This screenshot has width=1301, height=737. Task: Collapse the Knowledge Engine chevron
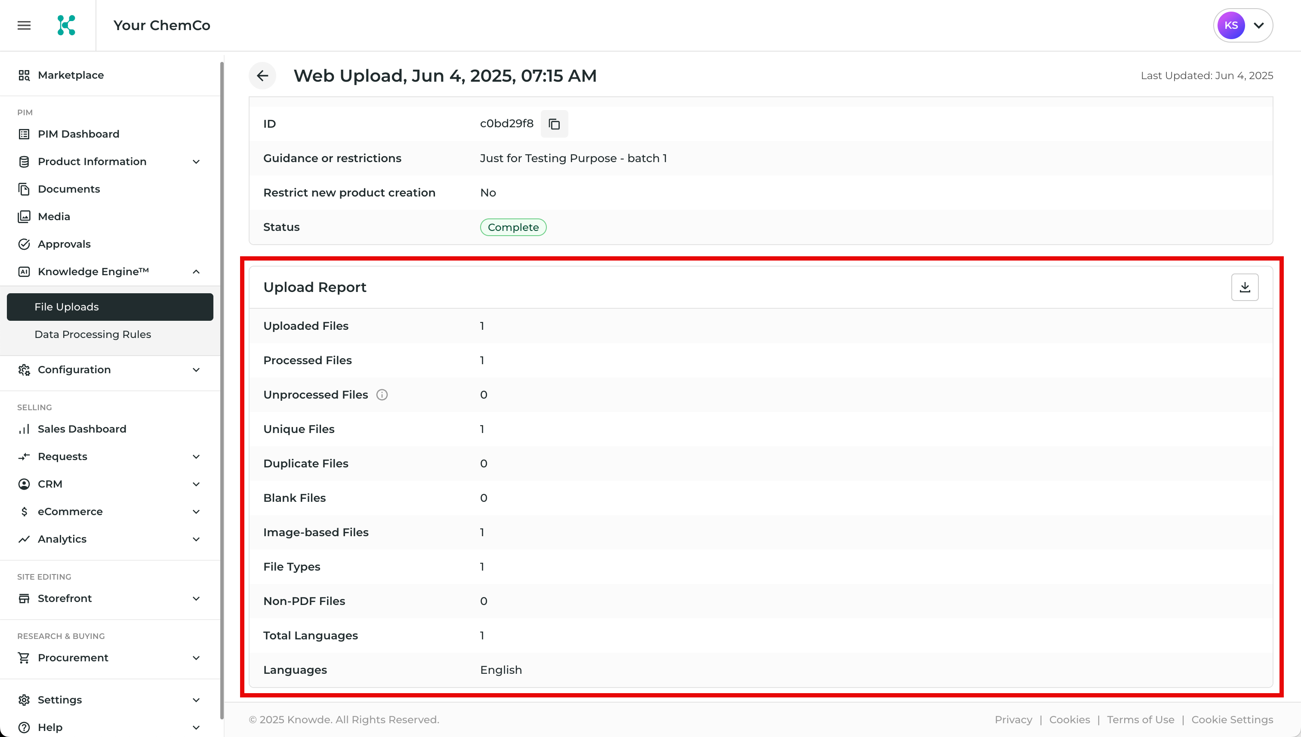[196, 272]
